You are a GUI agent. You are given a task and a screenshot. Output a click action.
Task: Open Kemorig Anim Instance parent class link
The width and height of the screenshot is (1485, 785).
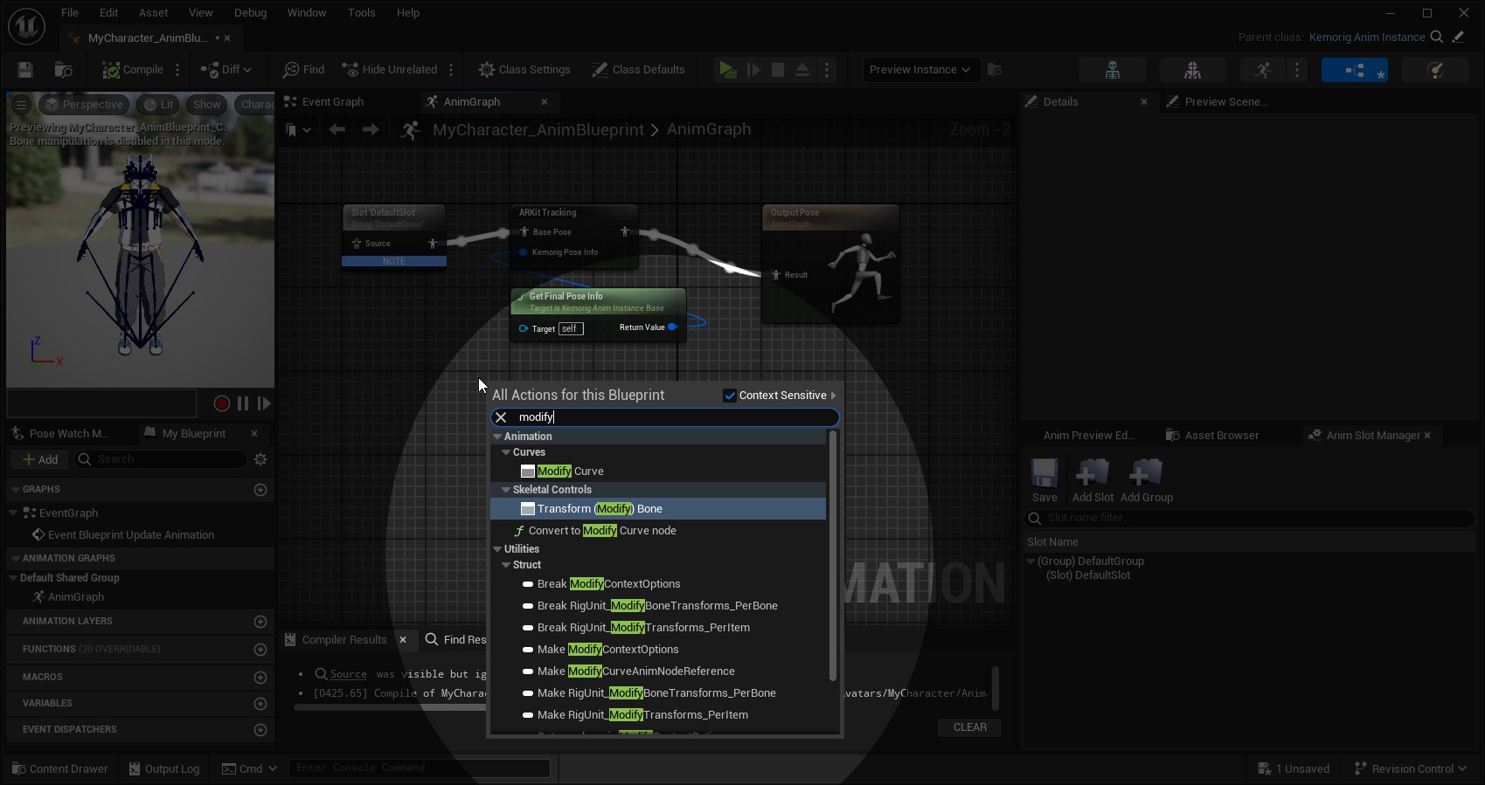1366,38
